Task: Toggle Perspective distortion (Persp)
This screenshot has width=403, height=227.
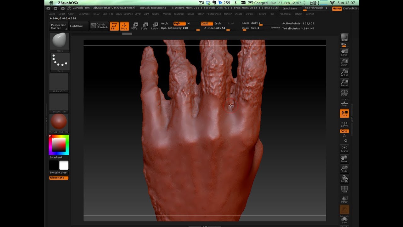Action: [344, 93]
